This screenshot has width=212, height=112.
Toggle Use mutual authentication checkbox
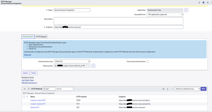[x=148, y=62]
